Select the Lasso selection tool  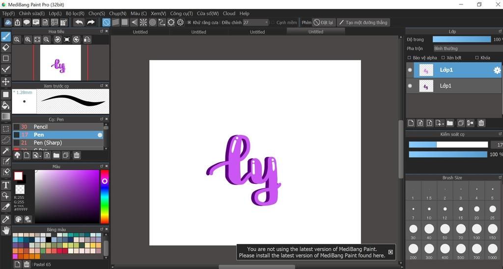(6, 140)
